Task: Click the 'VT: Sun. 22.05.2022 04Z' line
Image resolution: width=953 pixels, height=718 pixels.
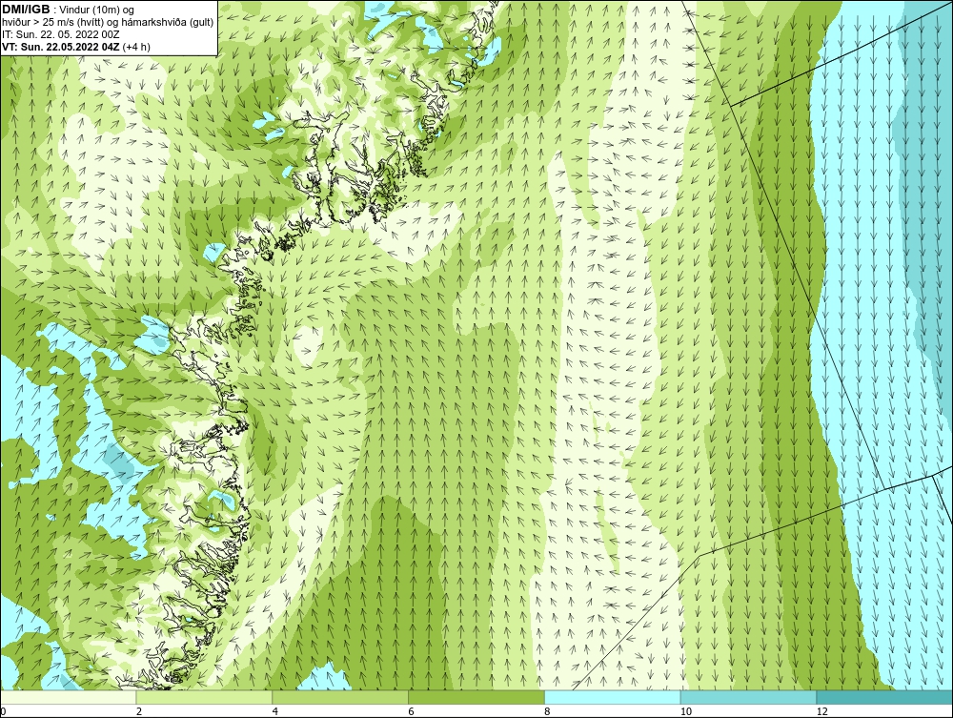Action: [x=61, y=47]
